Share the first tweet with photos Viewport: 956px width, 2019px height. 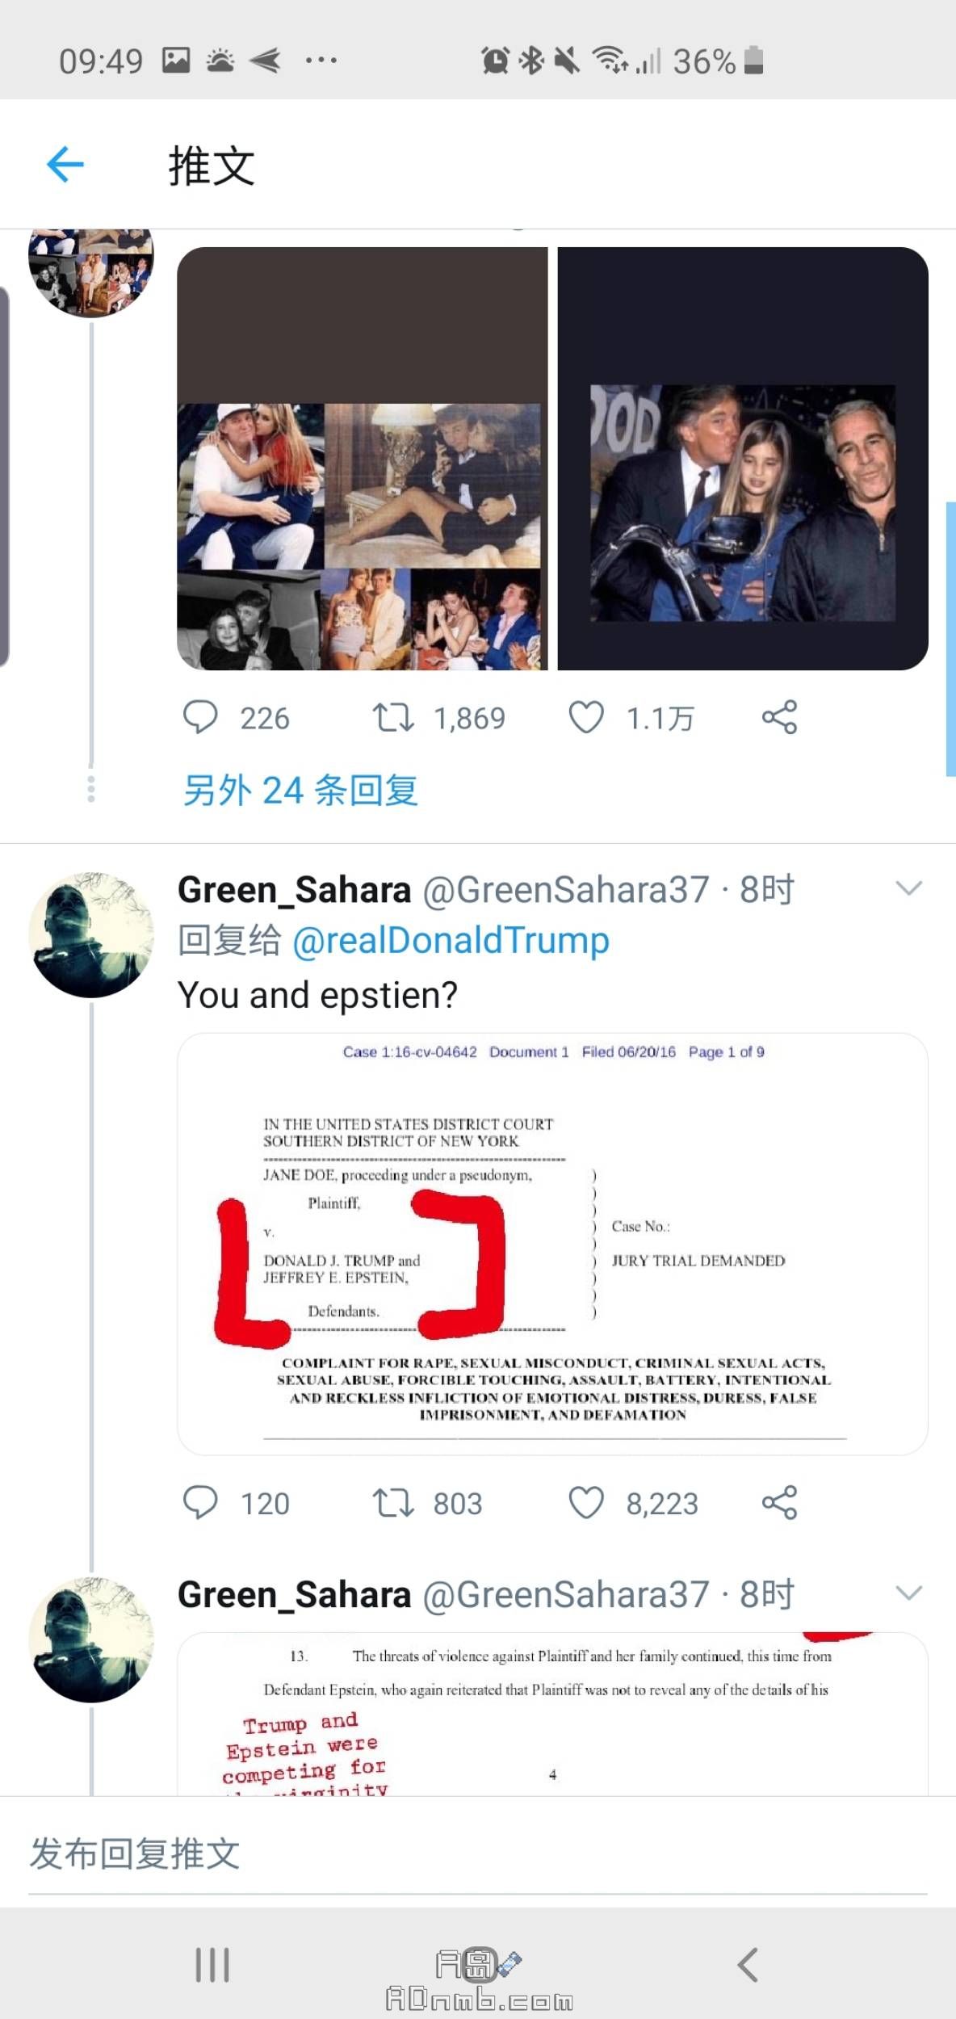(779, 717)
